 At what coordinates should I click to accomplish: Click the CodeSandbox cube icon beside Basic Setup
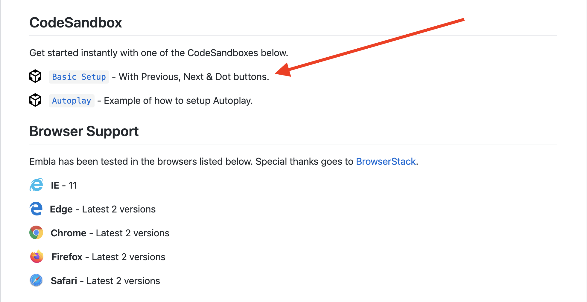(35, 76)
